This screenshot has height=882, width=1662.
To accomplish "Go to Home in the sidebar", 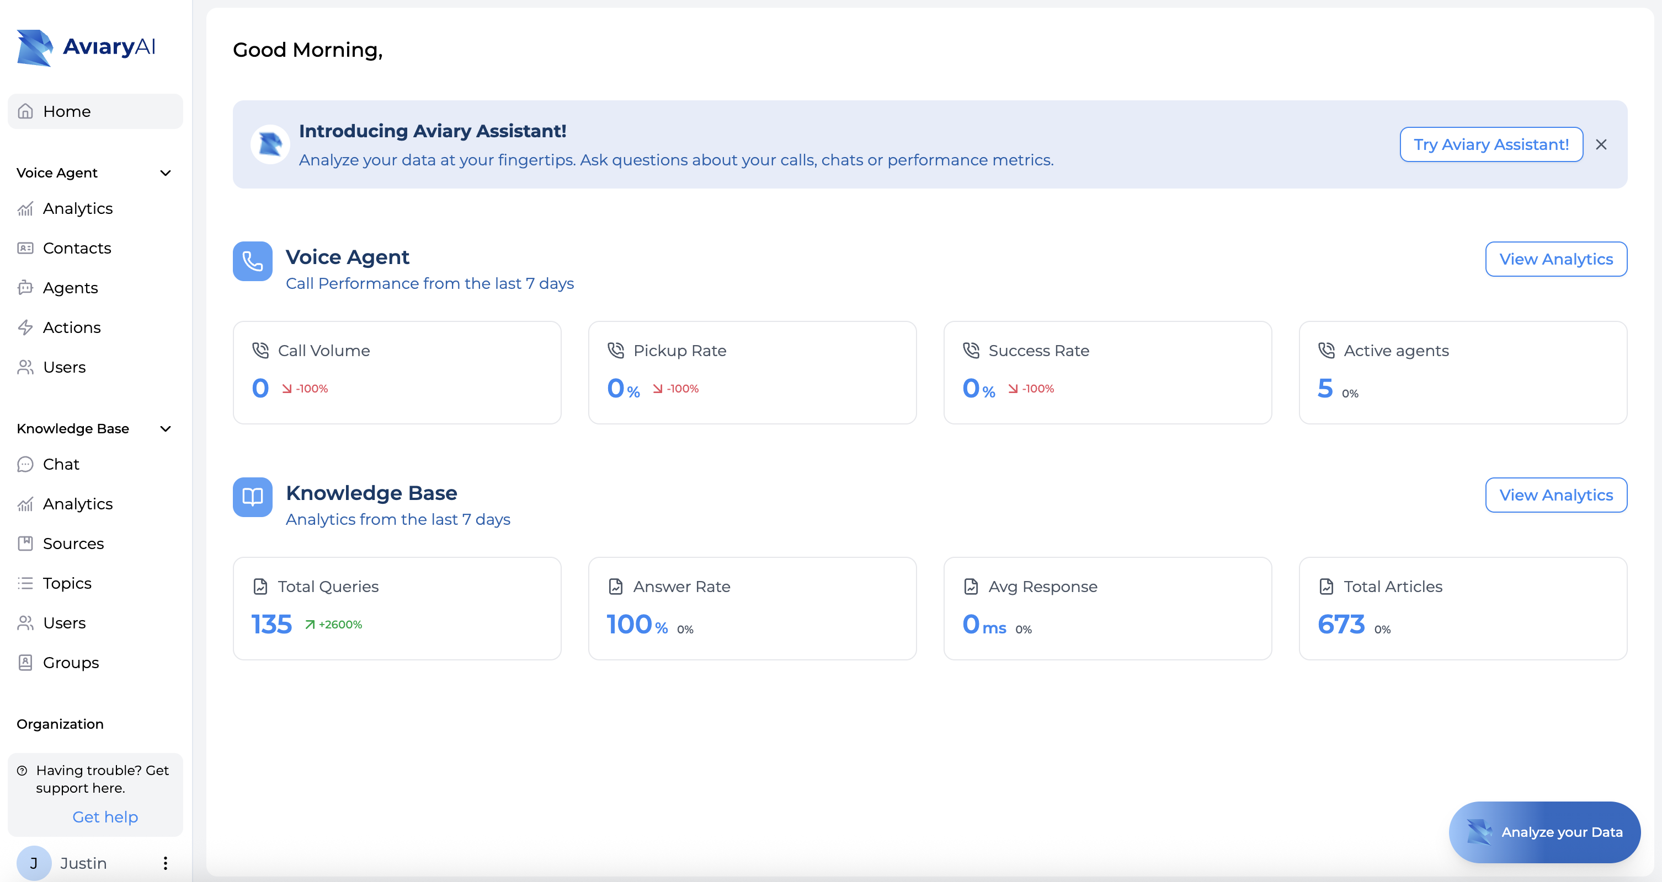I will point(67,111).
